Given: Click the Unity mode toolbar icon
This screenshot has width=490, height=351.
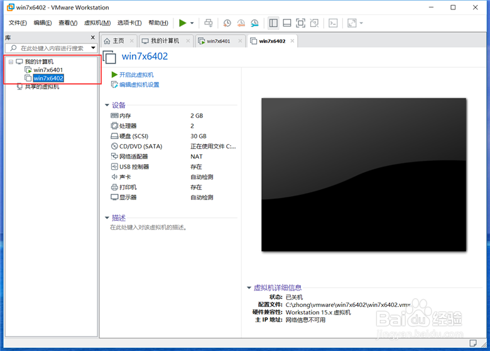Looking at the screenshot, I should 314,23.
